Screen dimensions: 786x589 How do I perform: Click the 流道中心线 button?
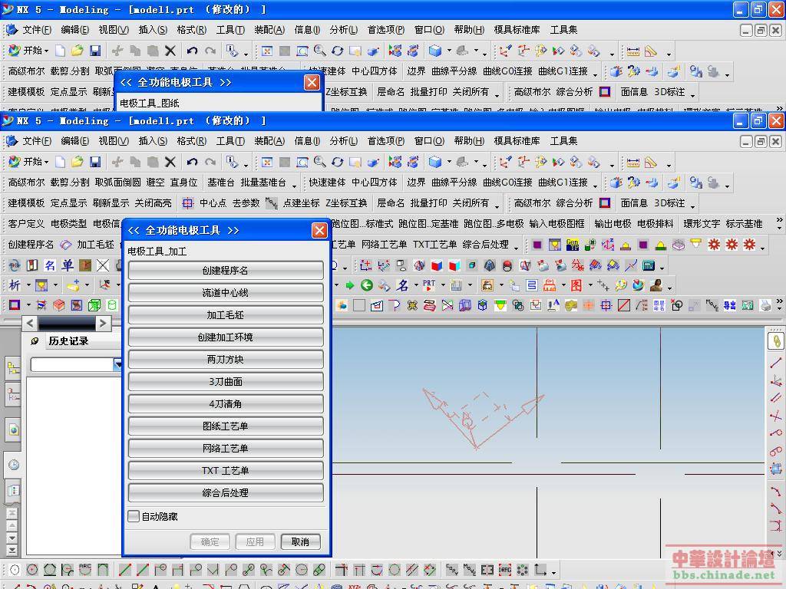tap(226, 292)
